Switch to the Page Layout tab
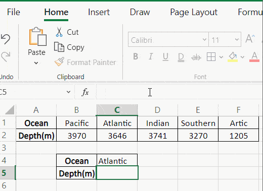The height and width of the screenshot is (191, 263). coord(194,13)
